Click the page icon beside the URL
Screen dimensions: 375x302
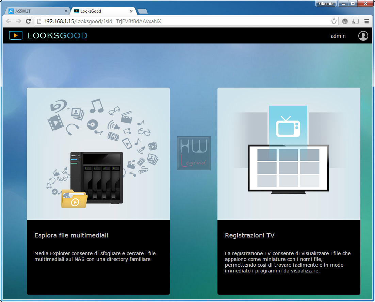(39, 21)
